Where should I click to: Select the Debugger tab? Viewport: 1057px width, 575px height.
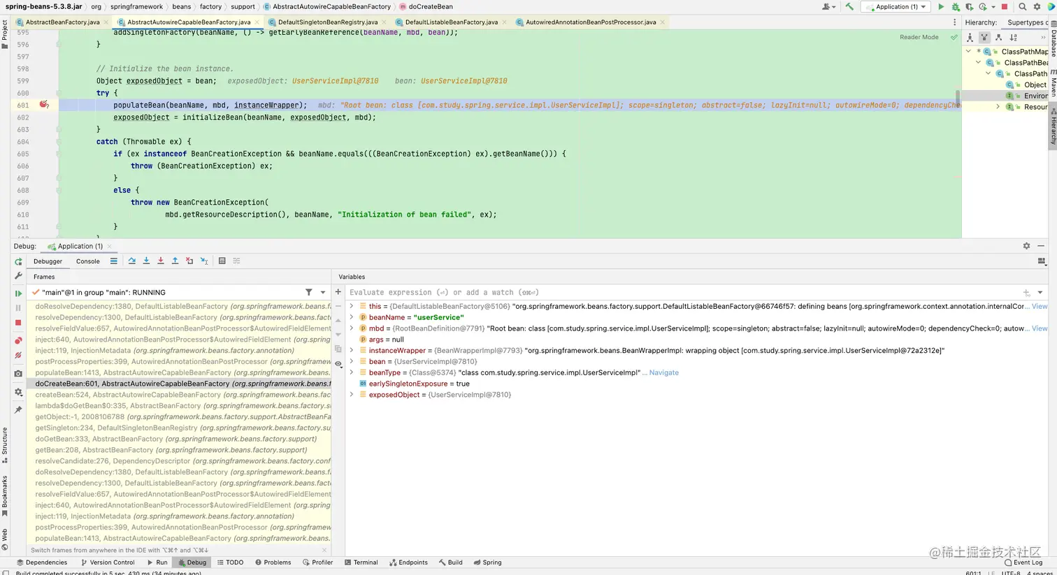[x=48, y=261]
